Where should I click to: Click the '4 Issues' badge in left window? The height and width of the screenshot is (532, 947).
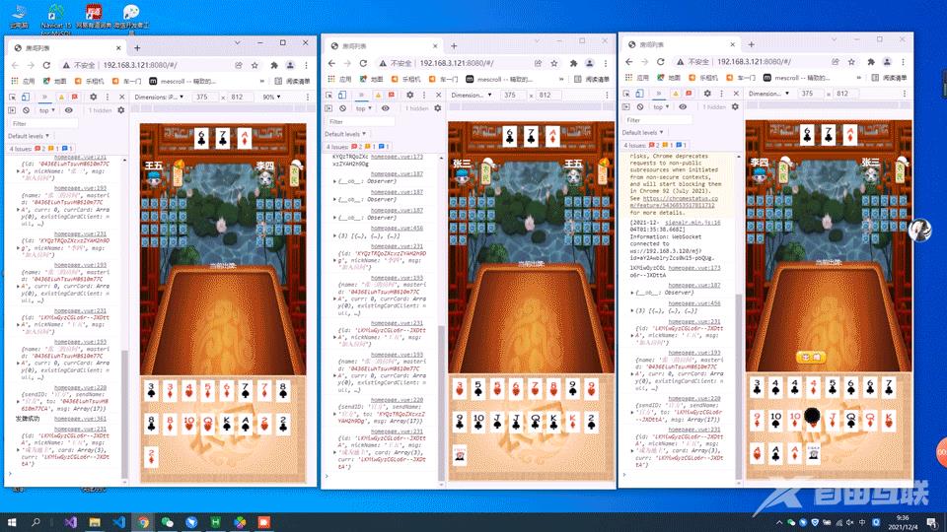(40, 148)
